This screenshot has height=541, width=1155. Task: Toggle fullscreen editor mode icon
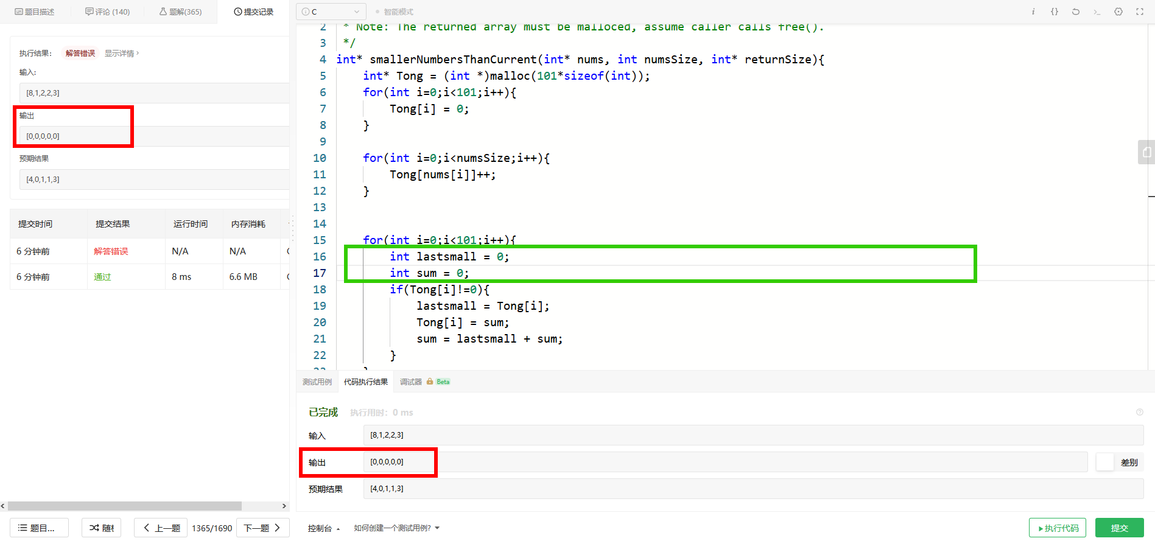pos(1139,12)
